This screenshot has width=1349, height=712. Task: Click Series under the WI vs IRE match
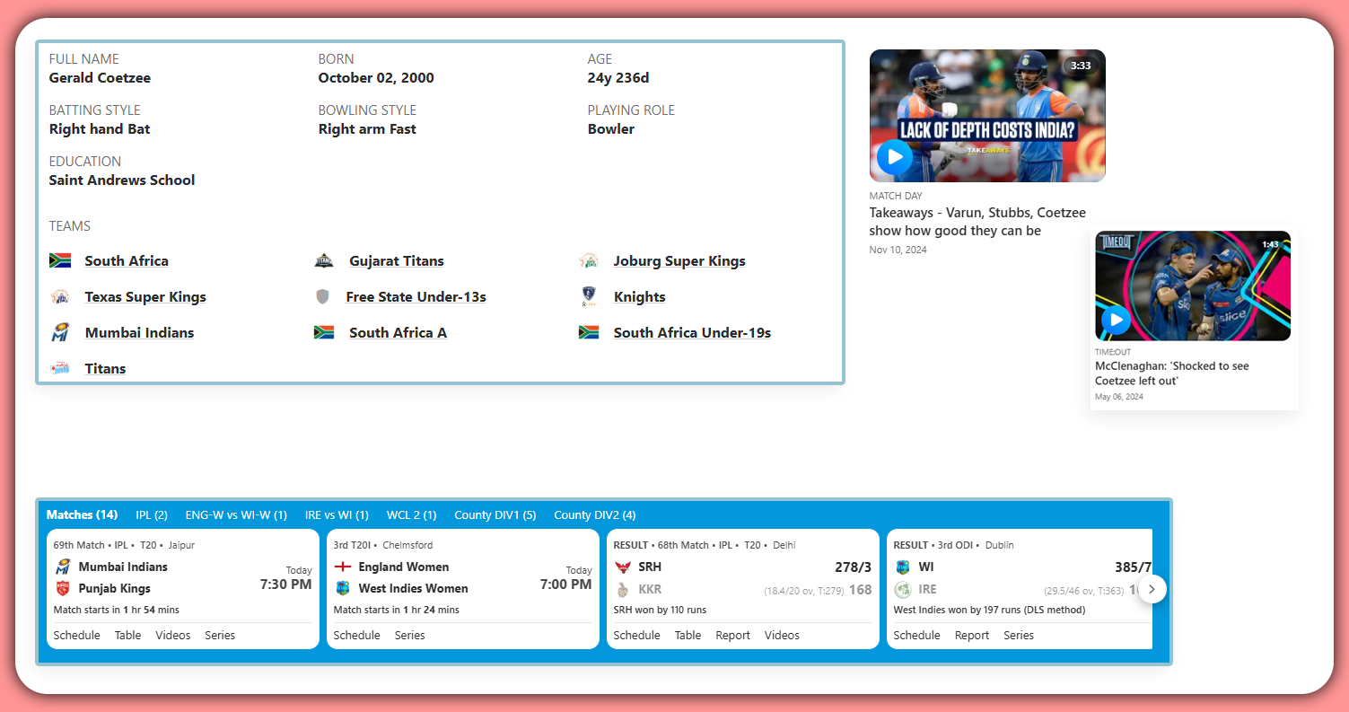coord(1019,635)
